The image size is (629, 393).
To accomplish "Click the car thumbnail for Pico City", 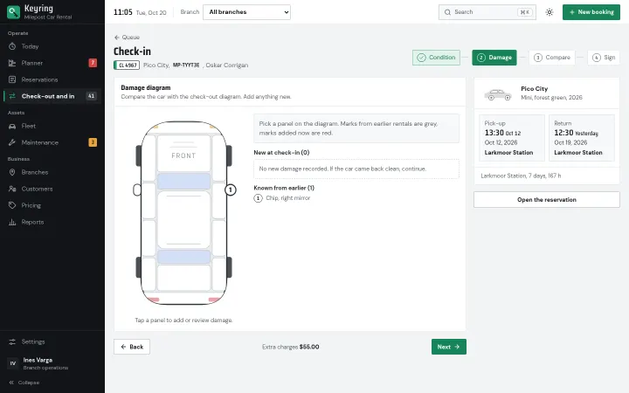I will (498, 94).
